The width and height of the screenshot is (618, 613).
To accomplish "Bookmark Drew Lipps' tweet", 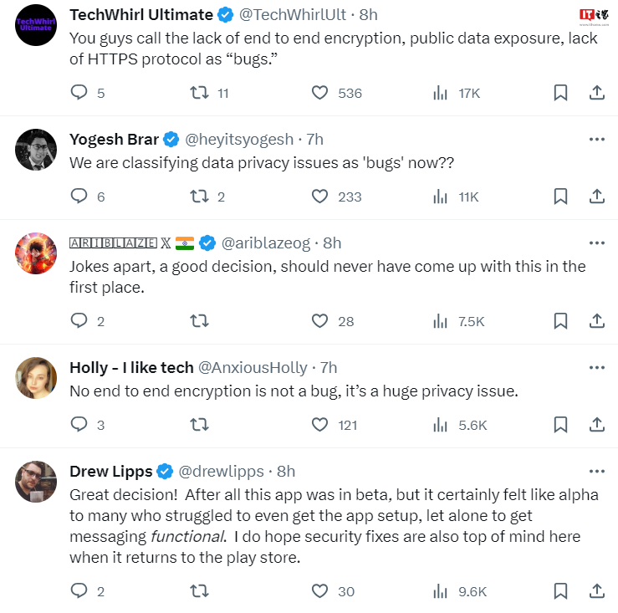I will (560, 591).
